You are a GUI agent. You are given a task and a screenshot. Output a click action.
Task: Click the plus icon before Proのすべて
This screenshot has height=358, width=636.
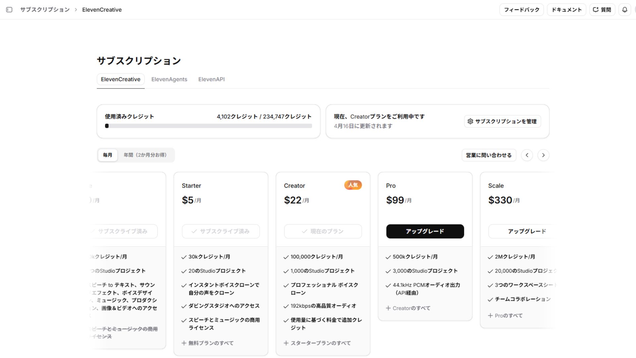point(490,316)
